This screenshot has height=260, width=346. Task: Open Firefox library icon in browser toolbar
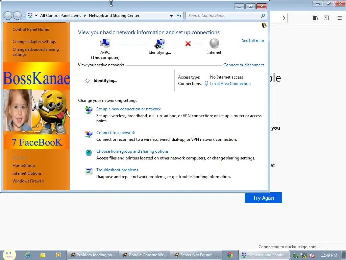(316, 18)
